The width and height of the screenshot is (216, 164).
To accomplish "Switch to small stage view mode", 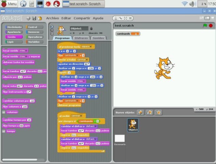I will [x=202, y=18].
